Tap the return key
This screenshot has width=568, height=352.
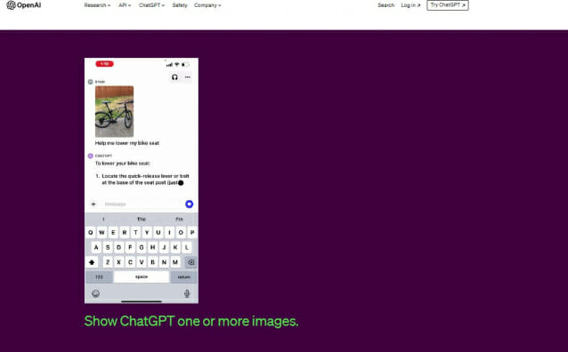(x=183, y=277)
